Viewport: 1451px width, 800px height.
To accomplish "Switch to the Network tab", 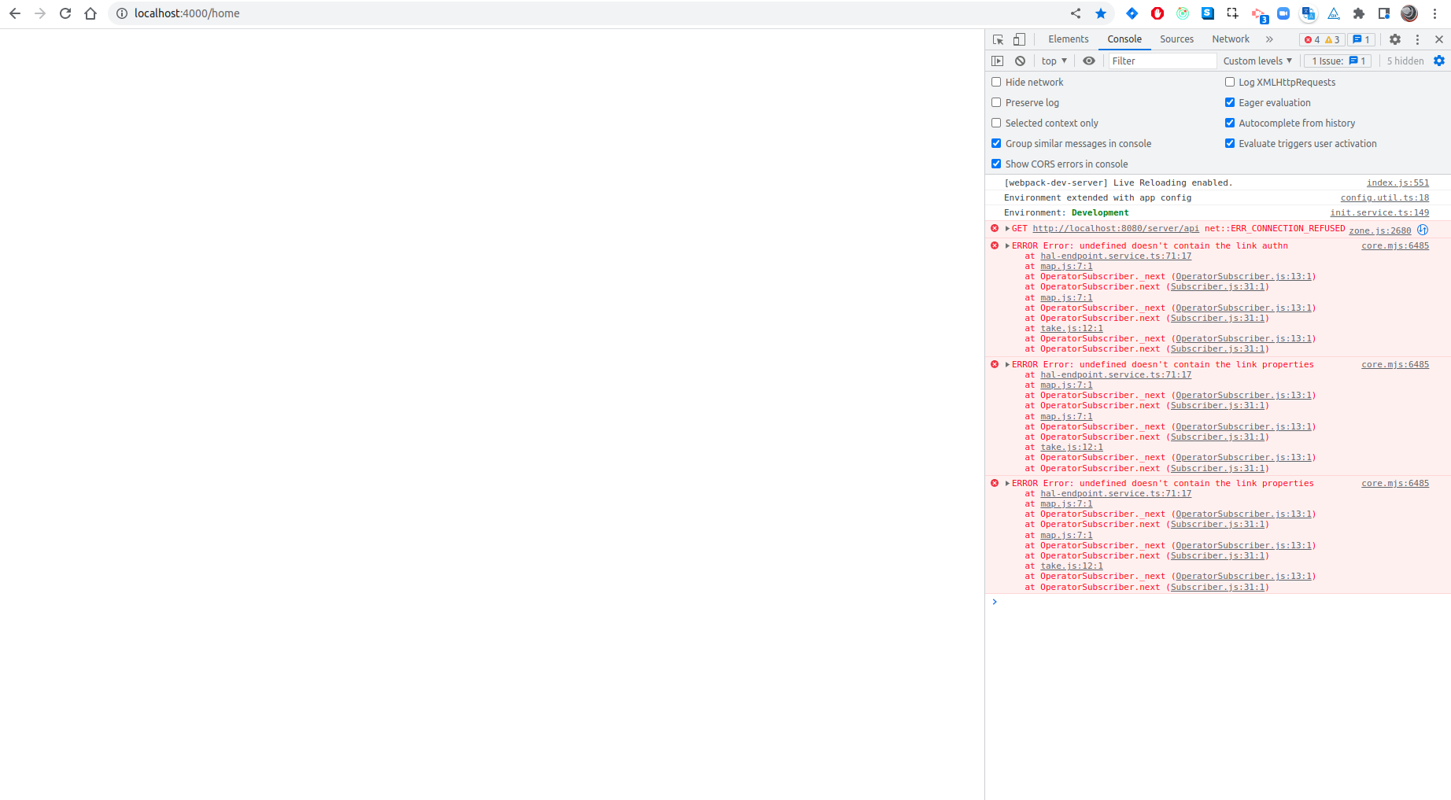I will point(1230,39).
